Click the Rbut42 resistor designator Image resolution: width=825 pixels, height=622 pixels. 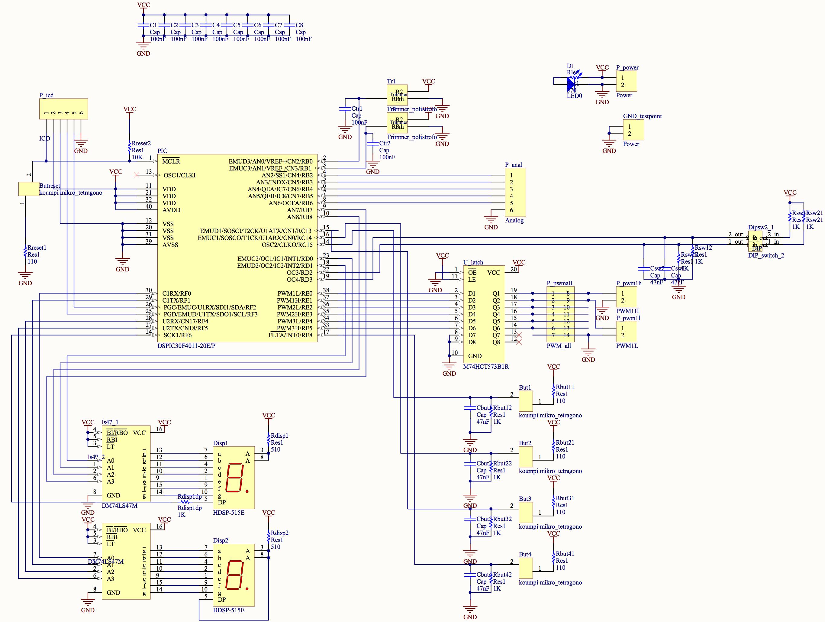[502, 575]
